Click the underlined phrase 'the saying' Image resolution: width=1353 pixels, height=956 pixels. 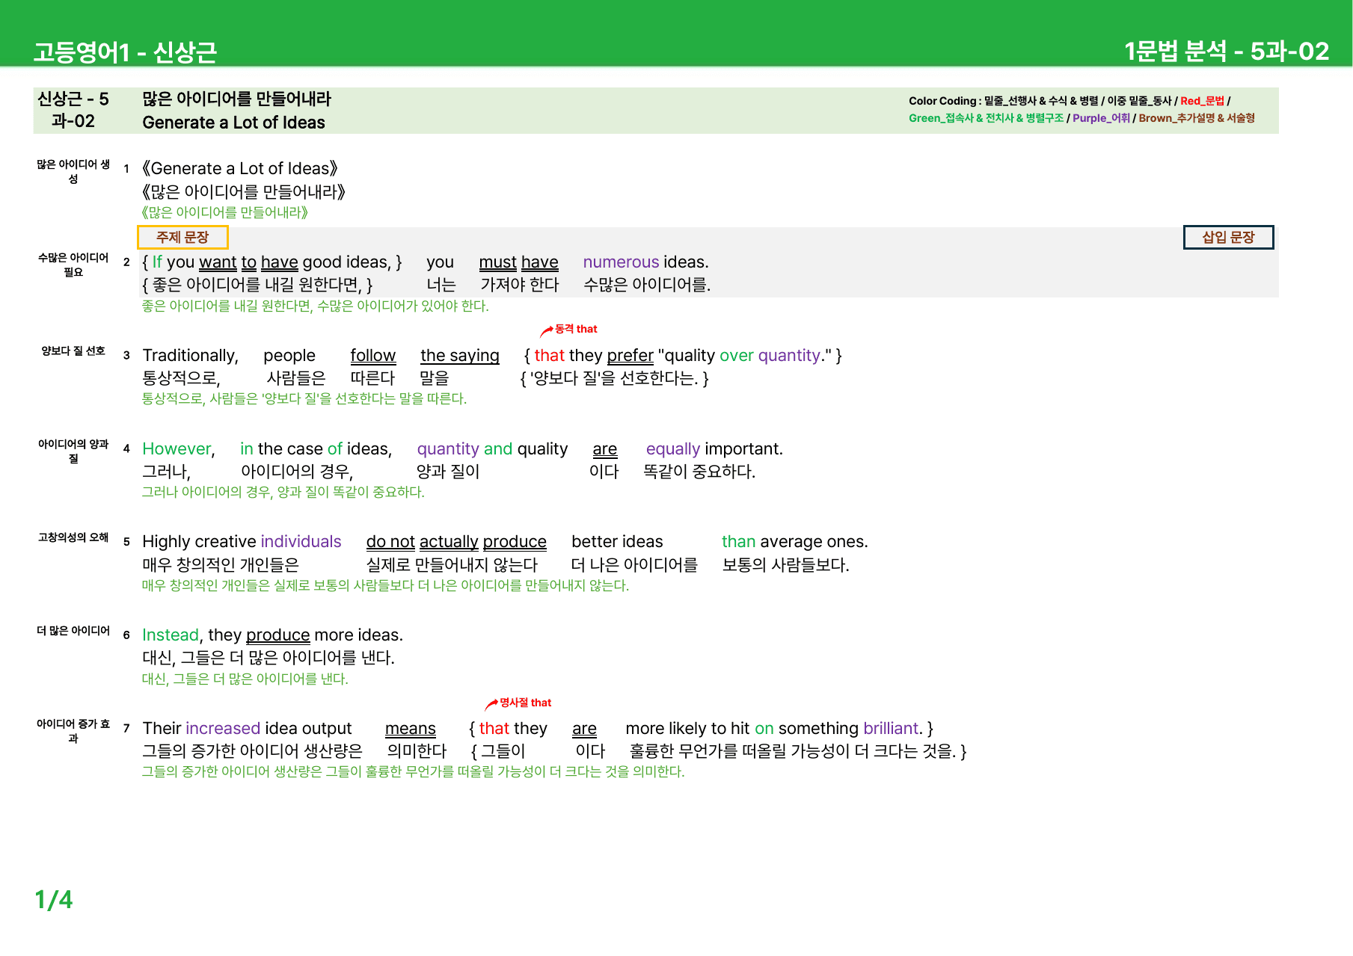click(459, 355)
